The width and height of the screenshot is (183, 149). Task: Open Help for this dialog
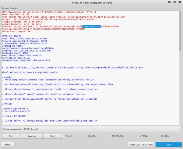(x=8, y=144)
